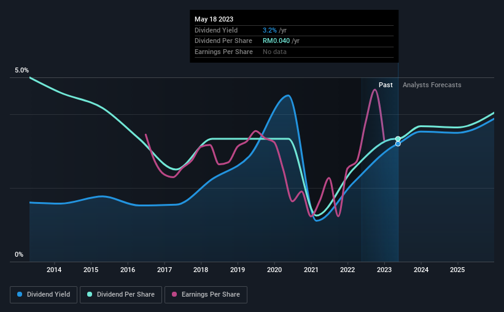Click the 'RM0.040' dividend per share value

pyautogui.click(x=276, y=41)
